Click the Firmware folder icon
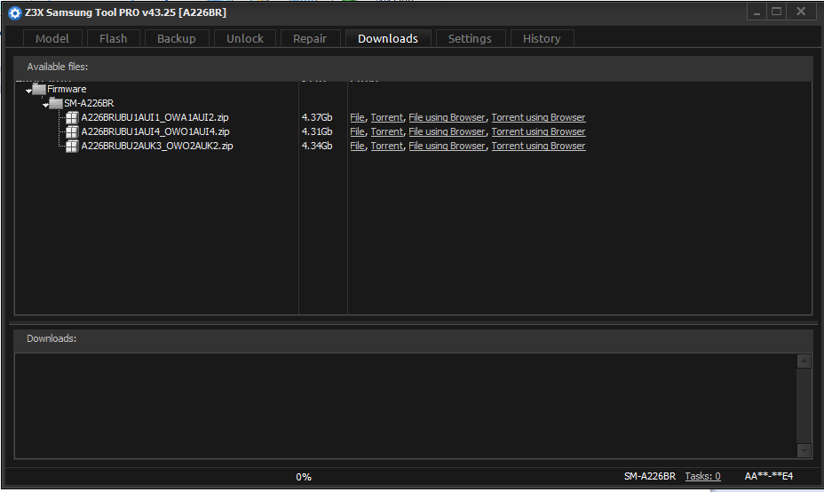 click(39, 89)
